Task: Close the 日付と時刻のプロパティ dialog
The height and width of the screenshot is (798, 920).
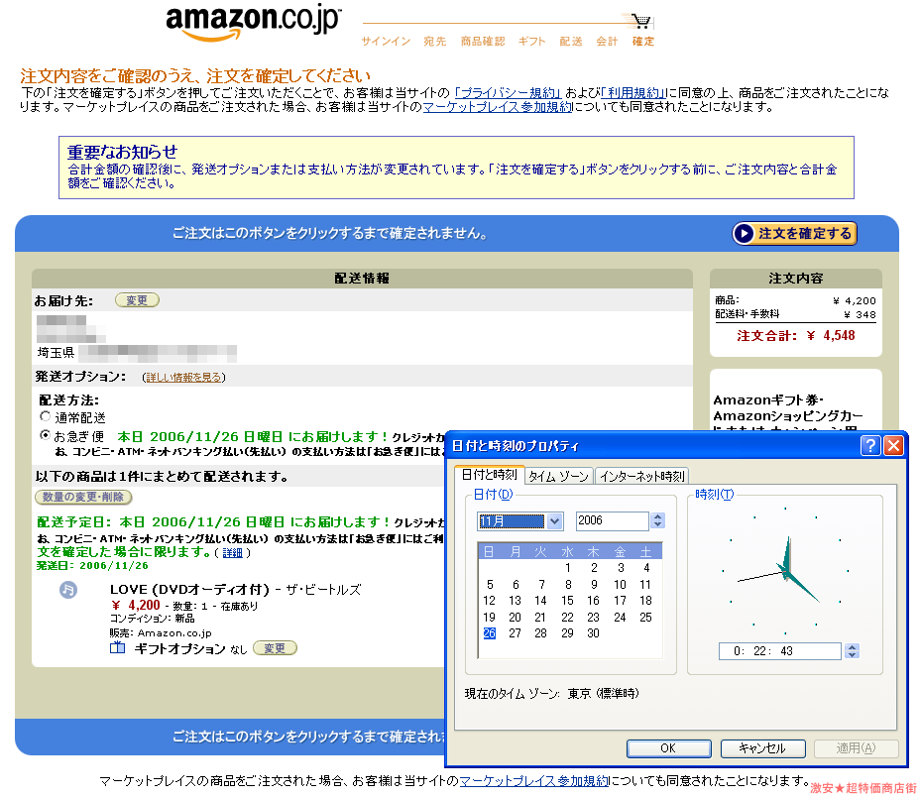Action: pyautogui.click(x=893, y=446)
